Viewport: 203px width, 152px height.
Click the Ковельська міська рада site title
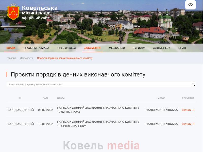40,10
